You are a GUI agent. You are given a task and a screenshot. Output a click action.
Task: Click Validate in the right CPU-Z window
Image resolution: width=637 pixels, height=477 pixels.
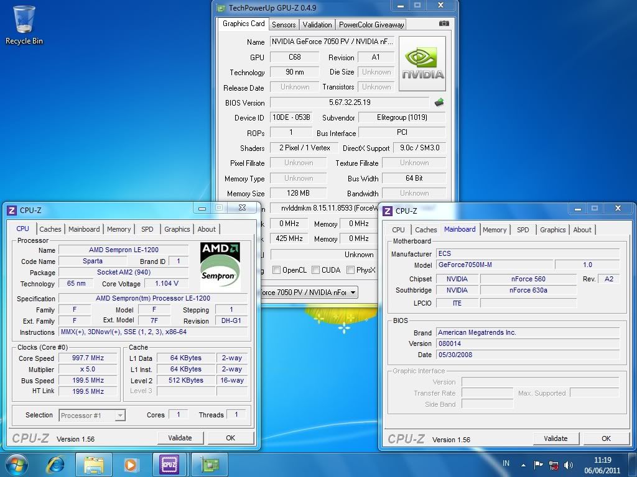click(x=556, y=438)
